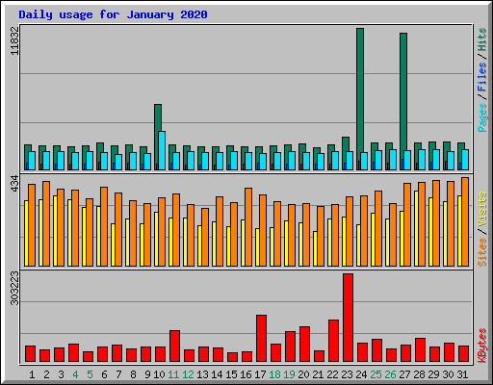This screenshot has height=385, width=493.
Task: Click green weekend day label 26
Action: coord(390,374)
